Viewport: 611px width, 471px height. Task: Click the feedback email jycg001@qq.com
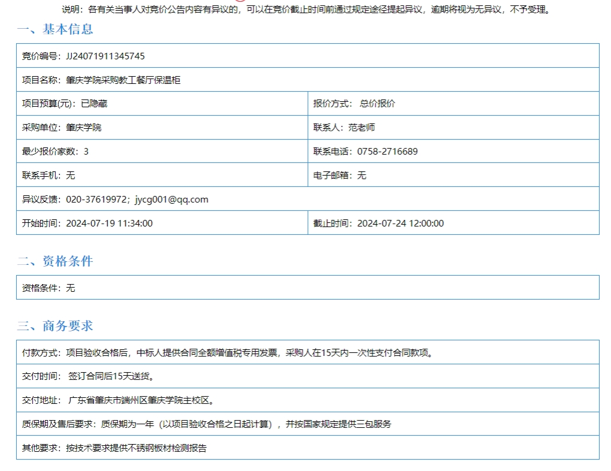coord(171,200)
